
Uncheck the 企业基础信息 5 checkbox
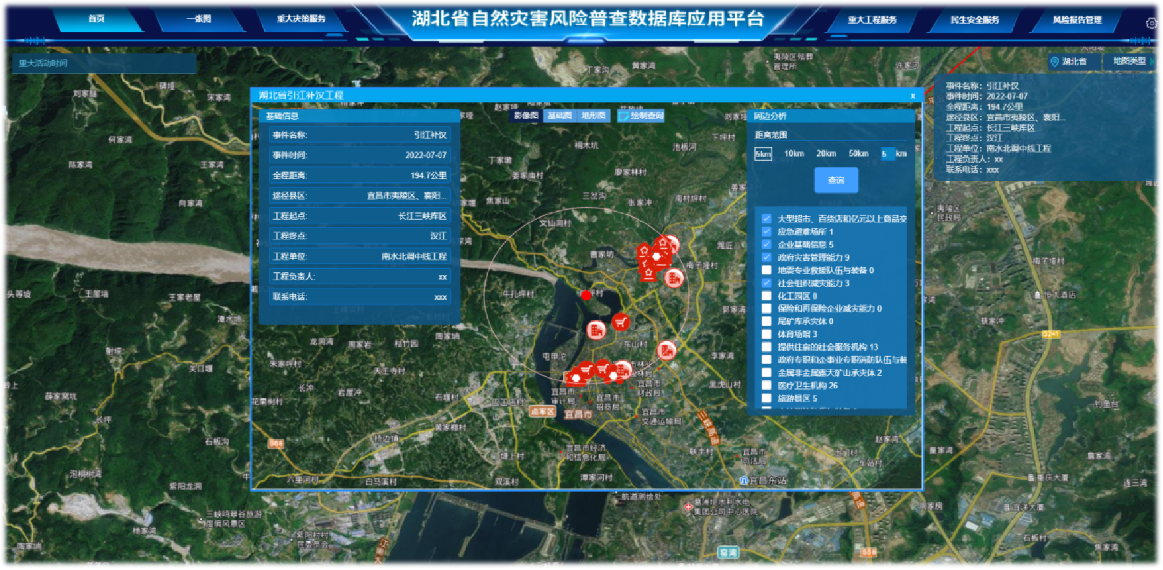766,245
